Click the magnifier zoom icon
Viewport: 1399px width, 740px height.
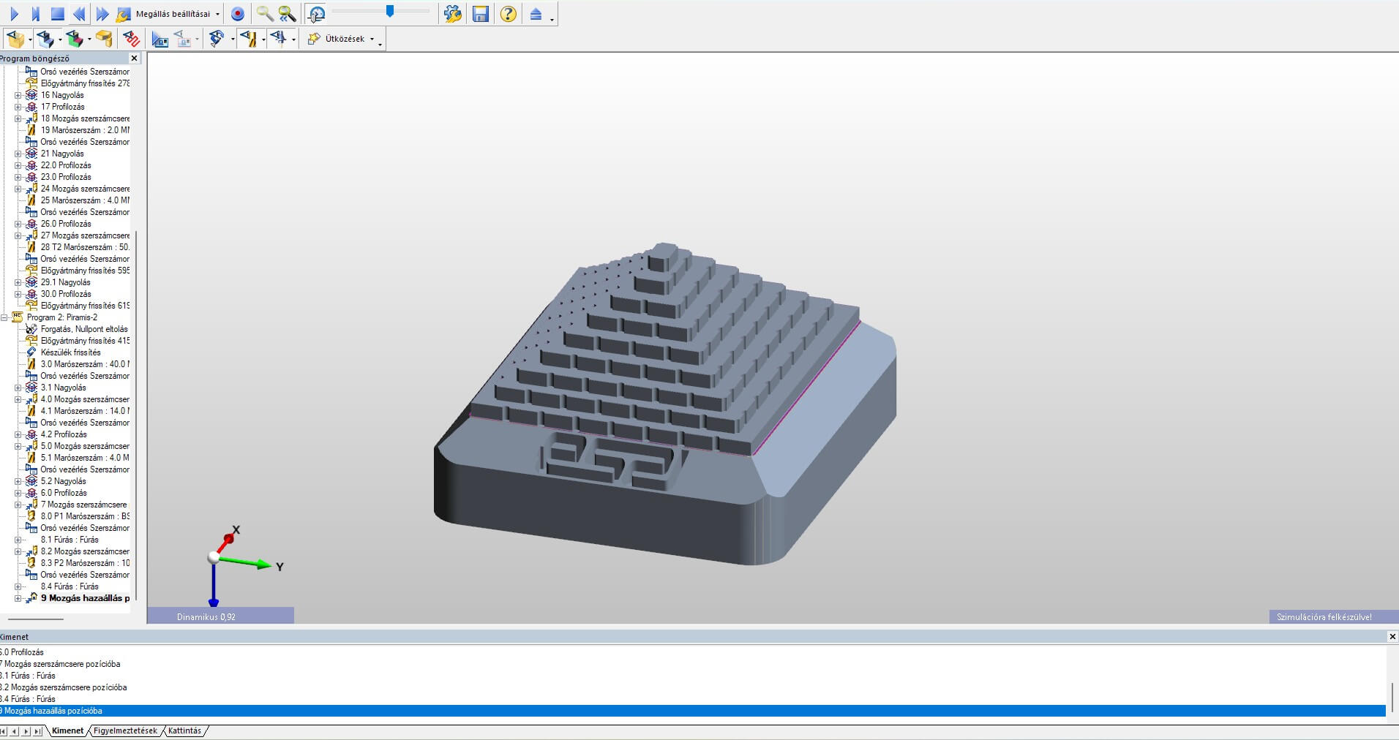tap(264, 14)
